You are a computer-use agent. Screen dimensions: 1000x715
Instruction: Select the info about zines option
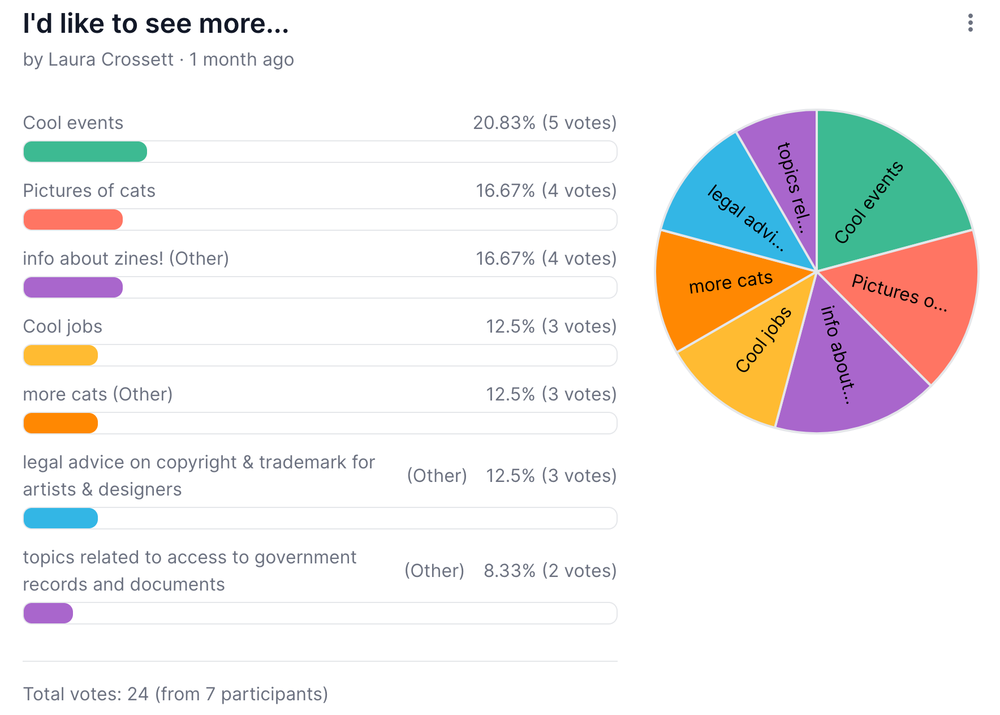(x=126, y=258)
